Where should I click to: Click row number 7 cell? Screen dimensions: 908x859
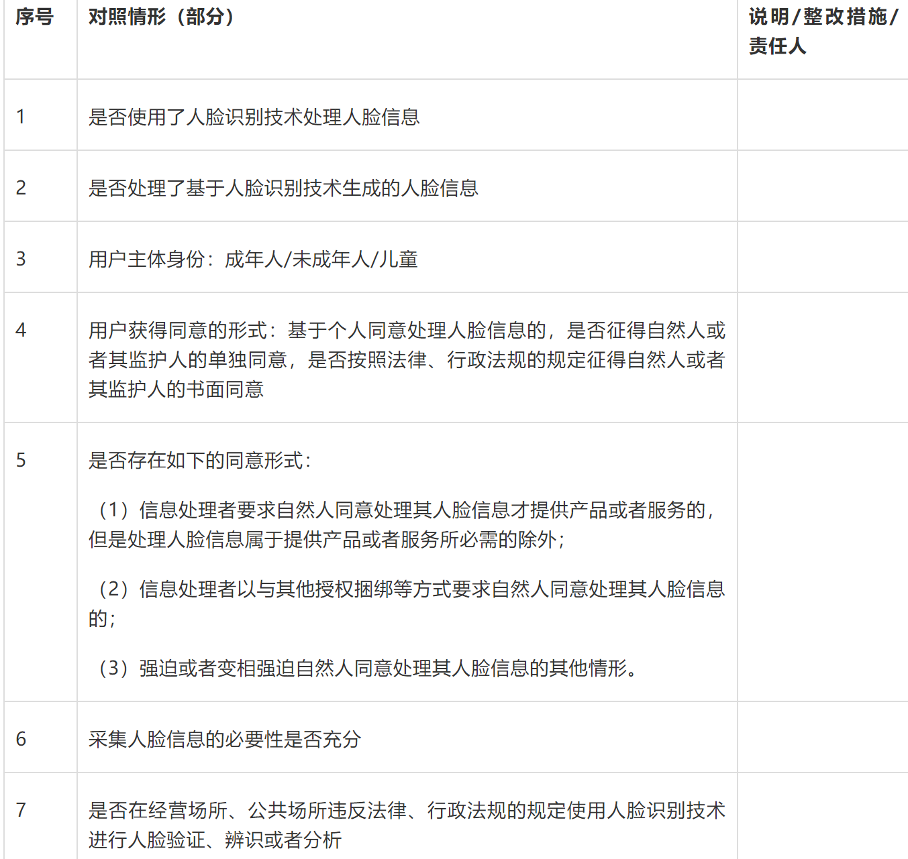[40, 816]
